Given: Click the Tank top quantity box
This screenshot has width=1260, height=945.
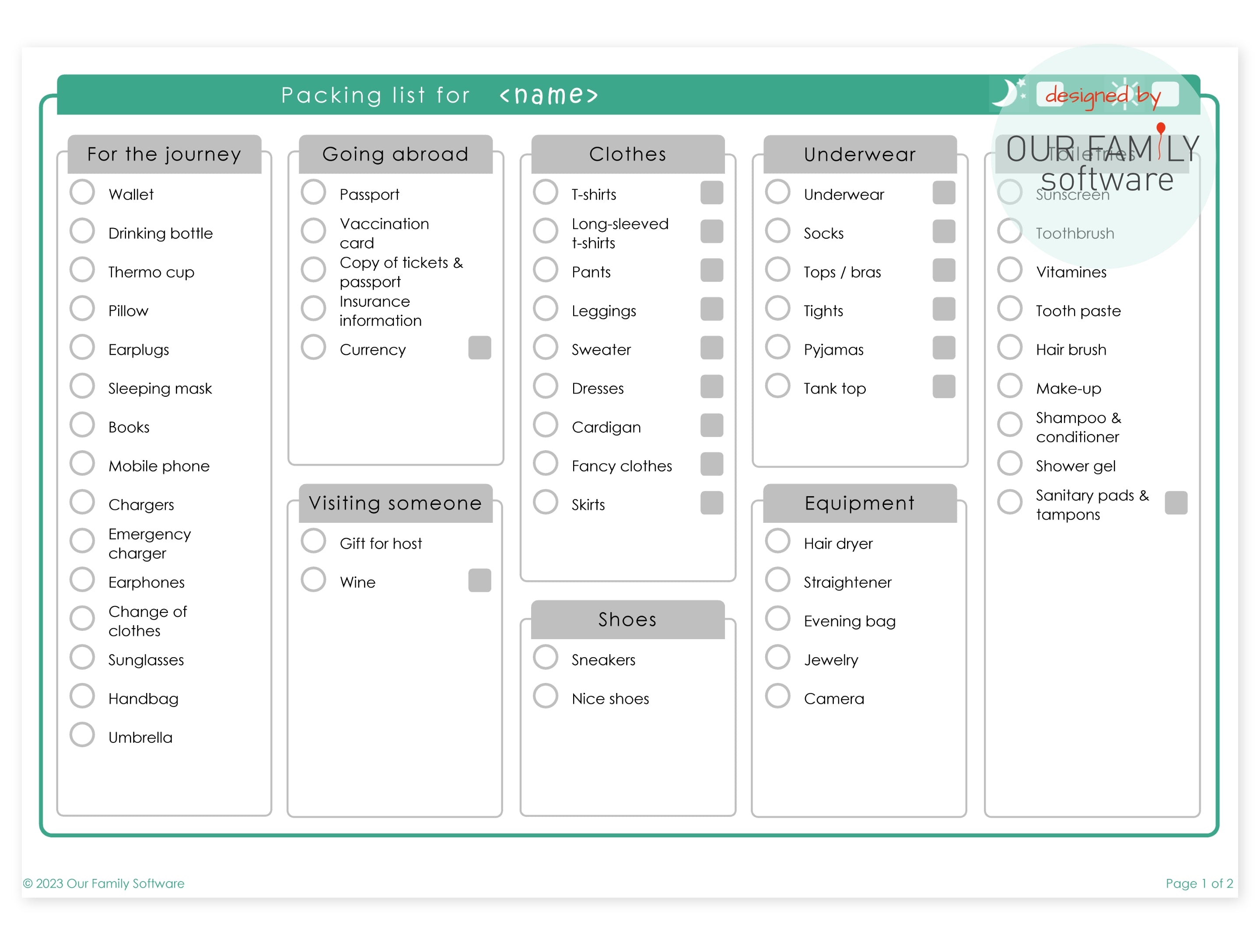Looking at the screenshot, I should coord(944,386).
